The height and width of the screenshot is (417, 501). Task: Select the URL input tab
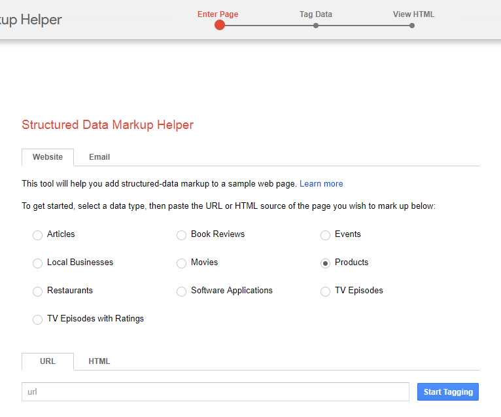pos(48,361)
